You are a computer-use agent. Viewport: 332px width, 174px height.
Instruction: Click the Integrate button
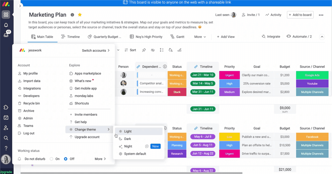[x=271, y=37]
